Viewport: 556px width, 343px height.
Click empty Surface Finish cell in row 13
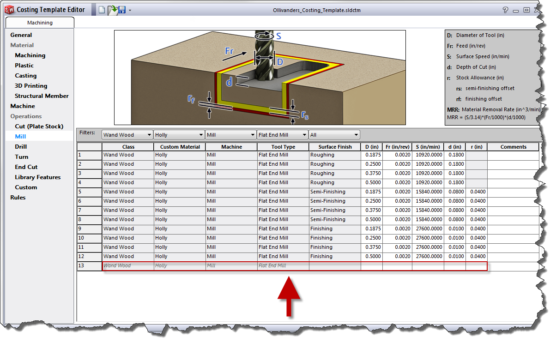[x=335, y=266]
